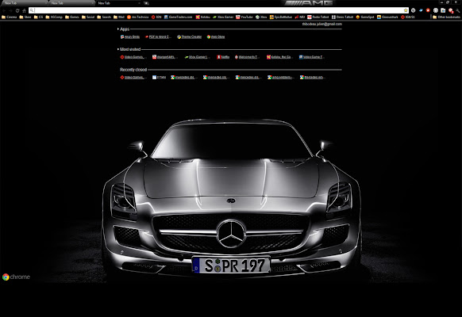Open the Demo Talbot bookmark
The image size is (462, 317).
tap(342, 17)
